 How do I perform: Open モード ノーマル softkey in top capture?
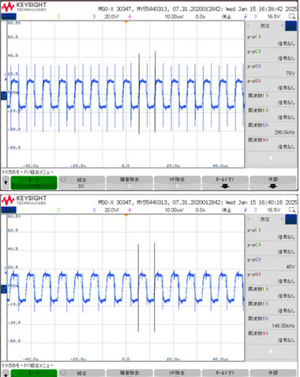pos(34,183)
